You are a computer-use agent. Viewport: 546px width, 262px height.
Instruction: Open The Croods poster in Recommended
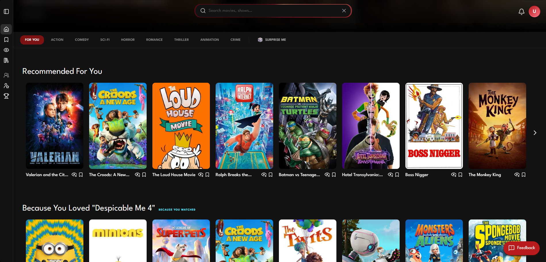point(118,126)
